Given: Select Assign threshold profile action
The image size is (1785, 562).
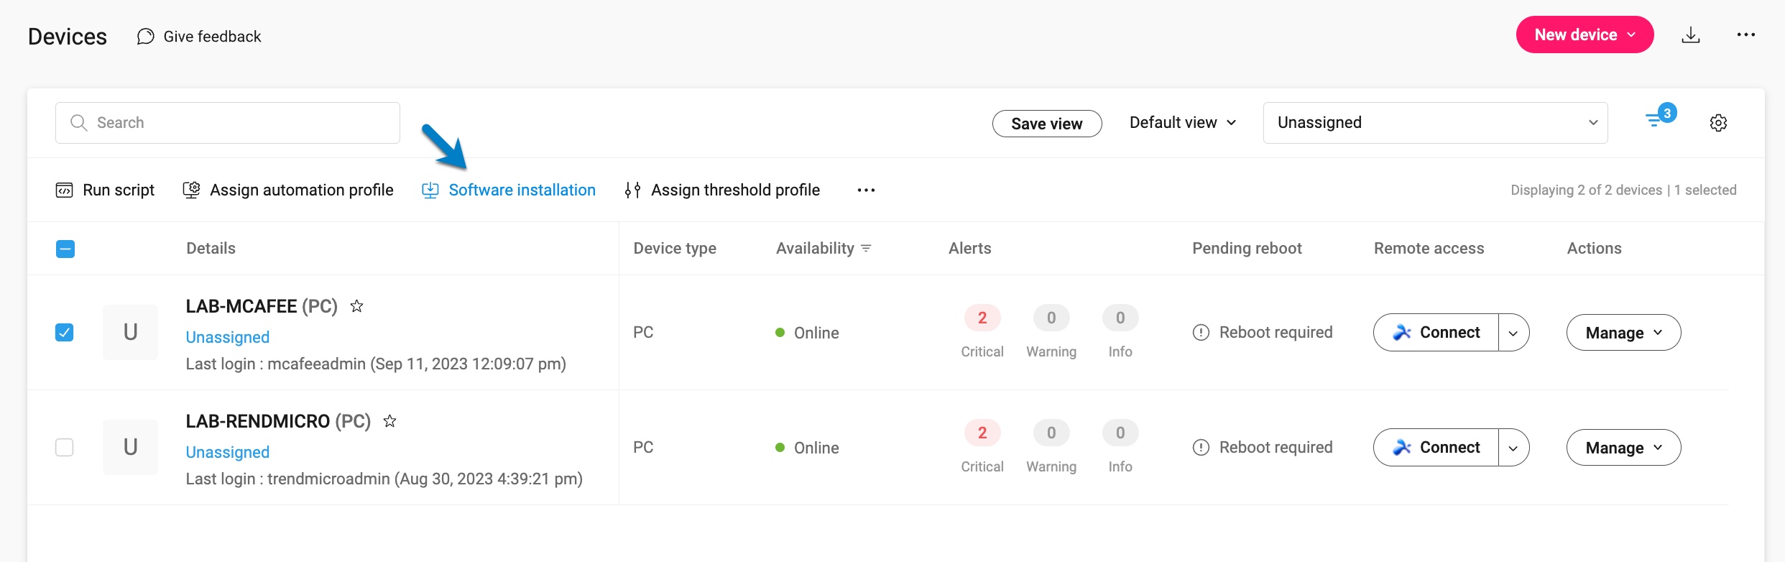Looking at the screenshot, I should (x=722, y=190).
